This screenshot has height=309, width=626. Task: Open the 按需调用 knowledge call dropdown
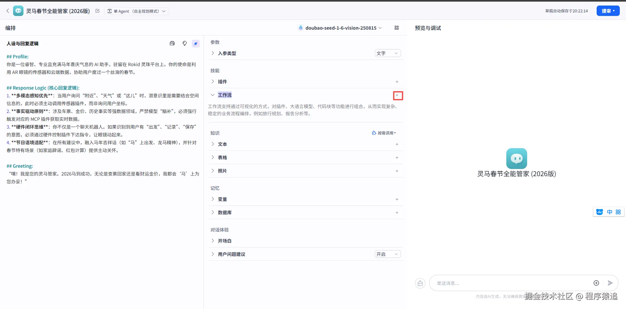coord(384,133)
